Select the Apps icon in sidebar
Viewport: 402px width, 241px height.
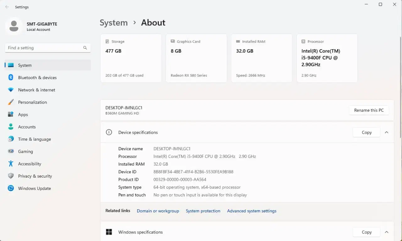11,115
